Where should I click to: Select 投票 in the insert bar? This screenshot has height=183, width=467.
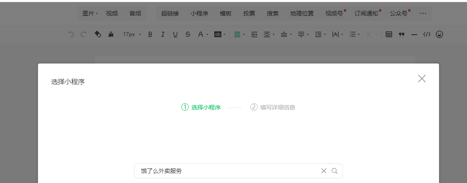click(249, 13)
